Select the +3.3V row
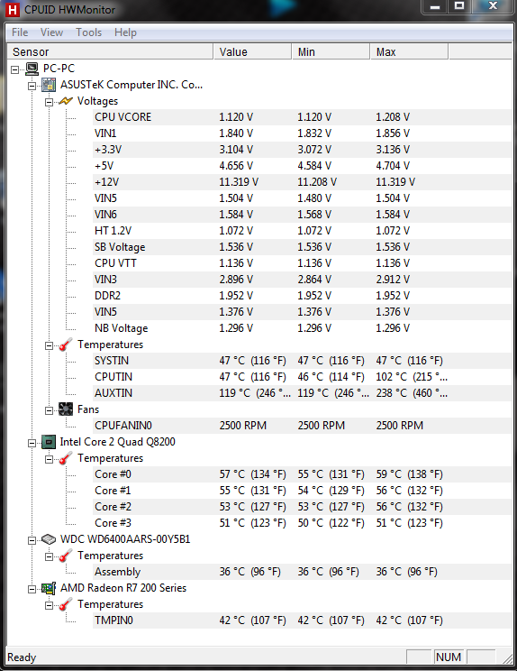 (303, 150)
